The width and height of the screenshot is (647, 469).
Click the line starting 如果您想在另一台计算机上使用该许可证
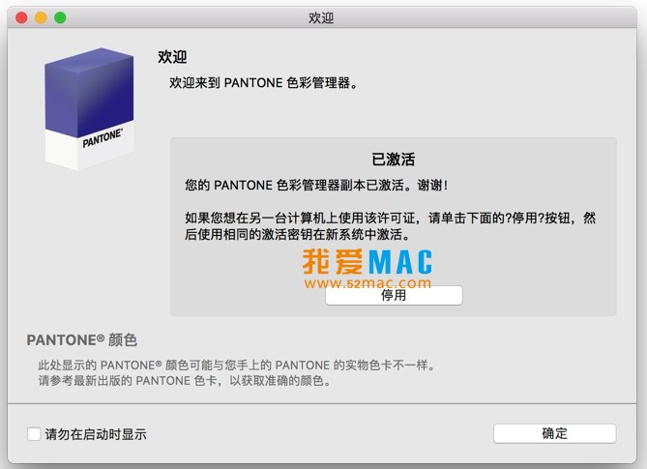390,218
